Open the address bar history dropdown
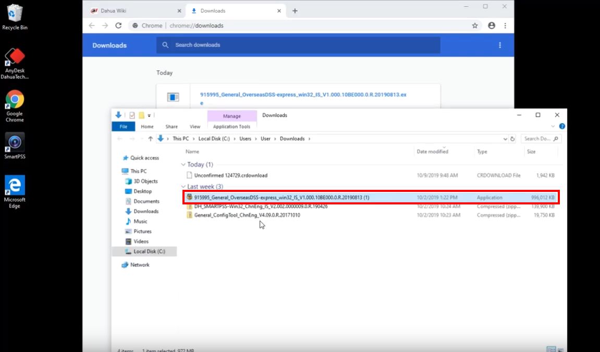 click(505, 139)
